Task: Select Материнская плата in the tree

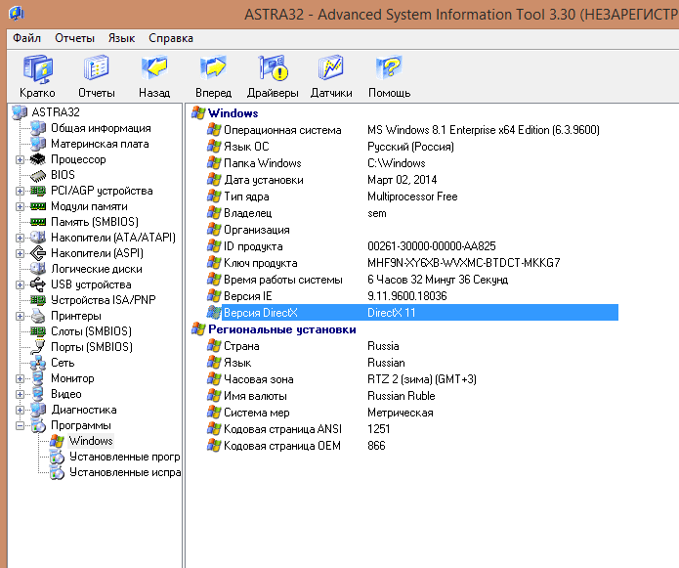Action: [100, 144]
